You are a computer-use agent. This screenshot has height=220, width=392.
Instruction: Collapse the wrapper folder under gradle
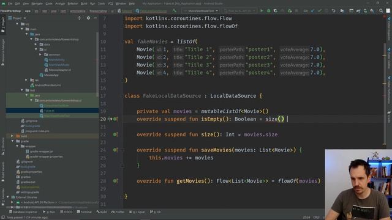[17, 146]
